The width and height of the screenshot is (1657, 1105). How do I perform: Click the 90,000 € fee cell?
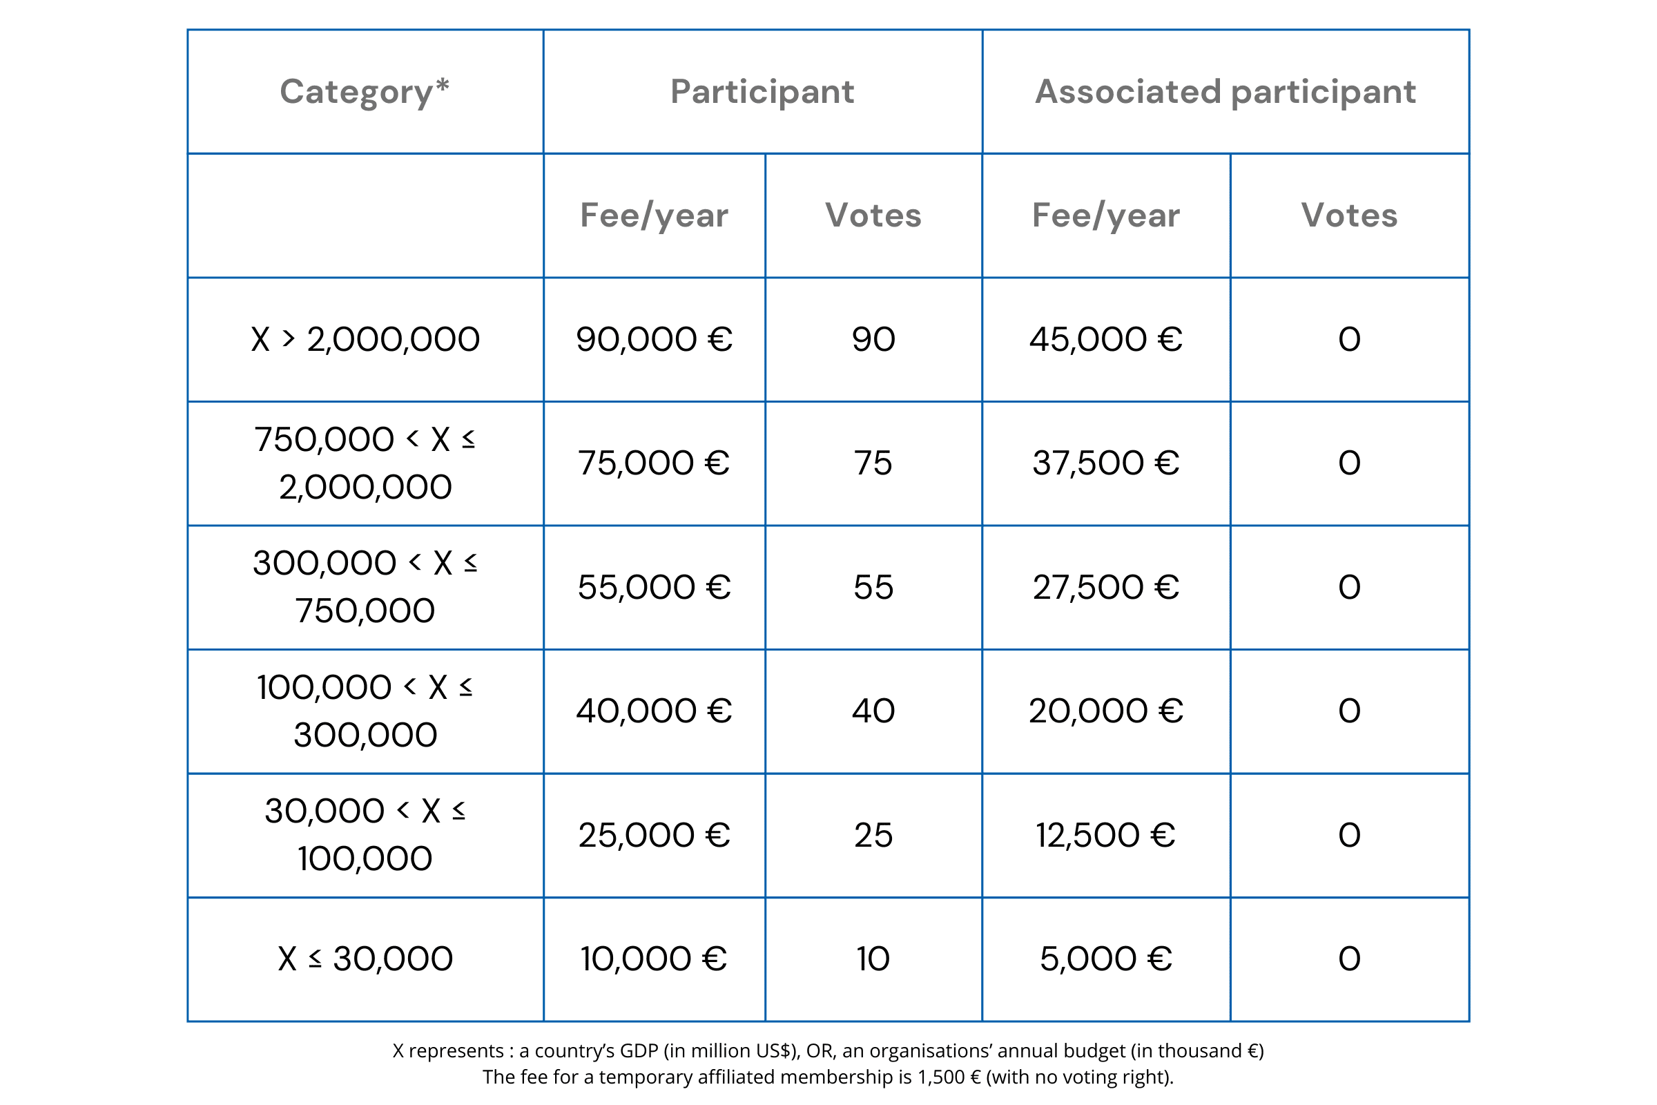tap(654, 340)
